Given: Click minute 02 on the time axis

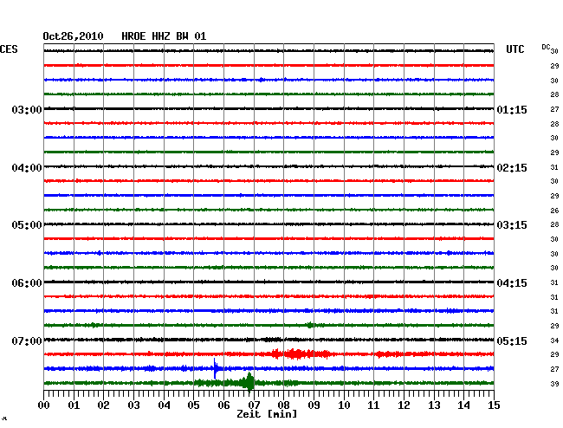Looking at the screenshot, I should (103, 405).
